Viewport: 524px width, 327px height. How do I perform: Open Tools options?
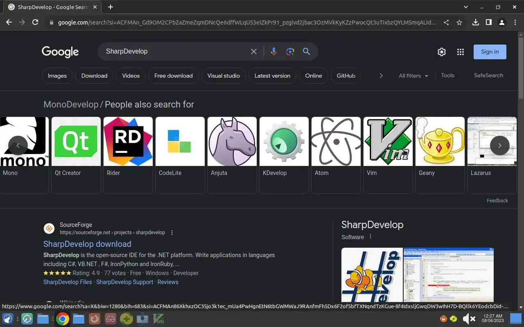coord(447,75)
